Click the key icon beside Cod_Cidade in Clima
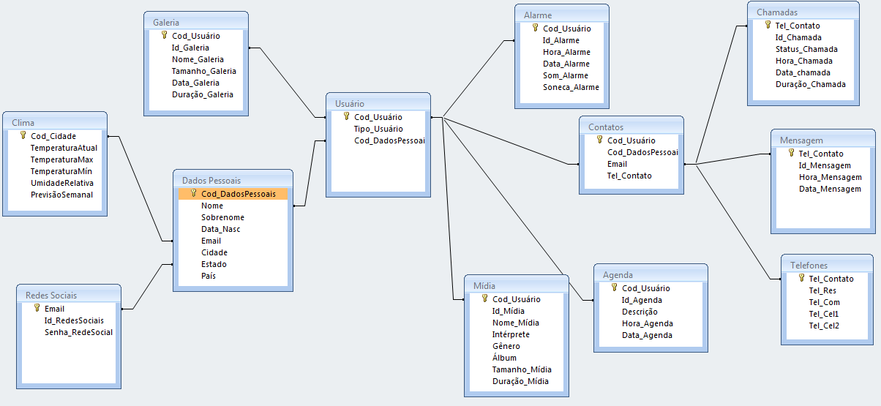The height and width of the screenshot is (406, 881). click(x=23, y=135)
